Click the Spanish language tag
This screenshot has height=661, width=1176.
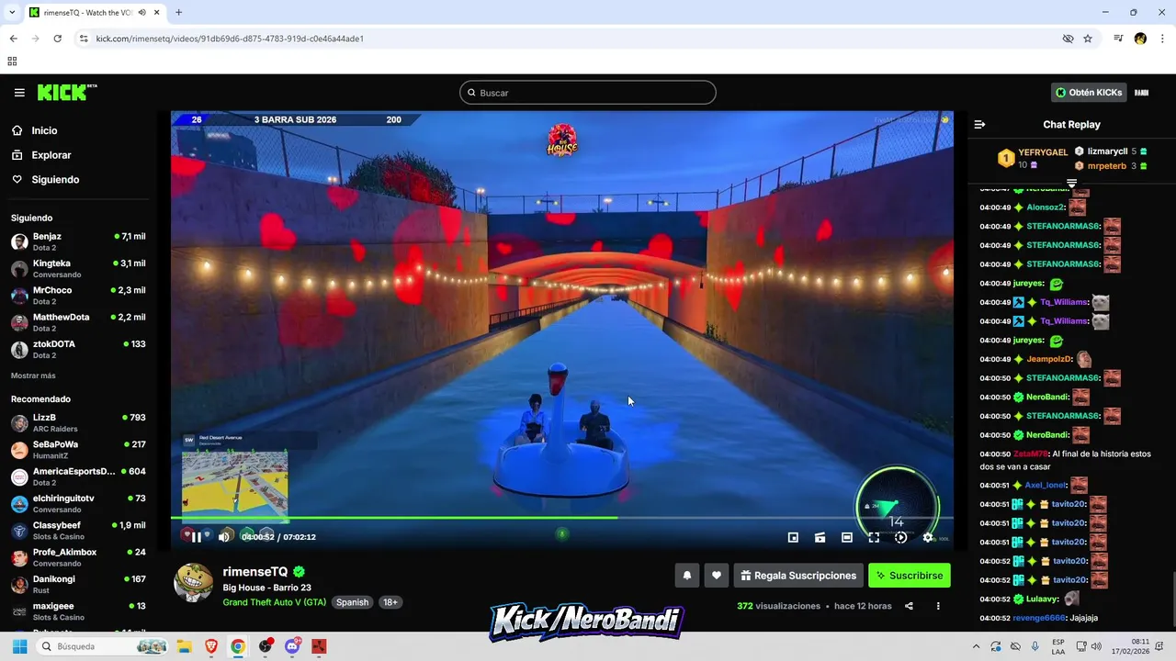point(352,602)
